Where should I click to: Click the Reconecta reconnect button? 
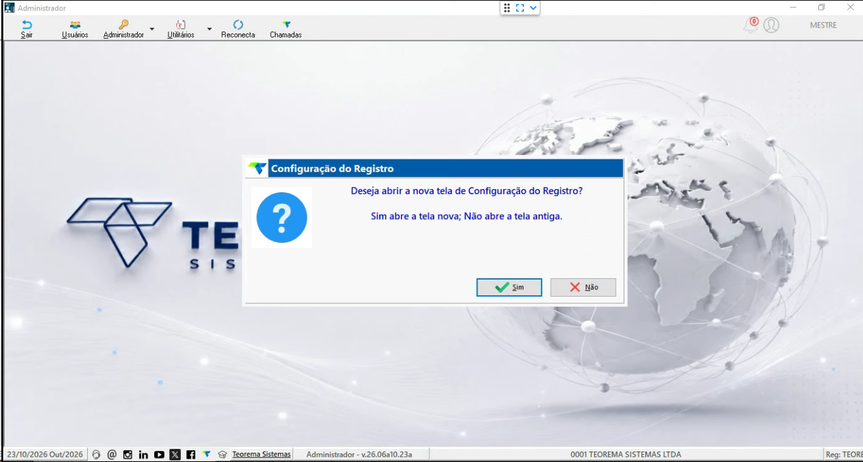238,29
